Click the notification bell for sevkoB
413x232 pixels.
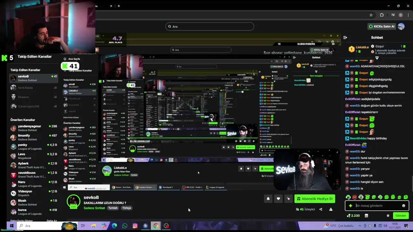point(268,199)
